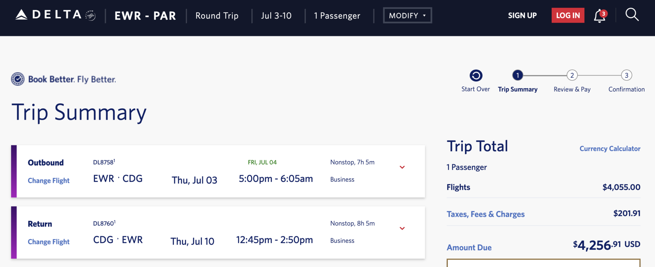The image size is (655, 267).
Task: Open the Taxes, Fees & Charges link
Action: click(x=485, y=214)
